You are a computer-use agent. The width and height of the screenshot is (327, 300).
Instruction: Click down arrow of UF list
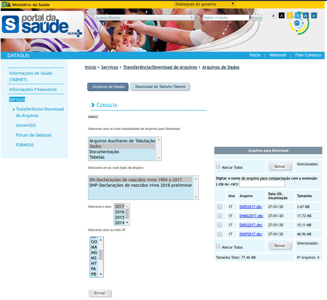(x=101, y=274)
